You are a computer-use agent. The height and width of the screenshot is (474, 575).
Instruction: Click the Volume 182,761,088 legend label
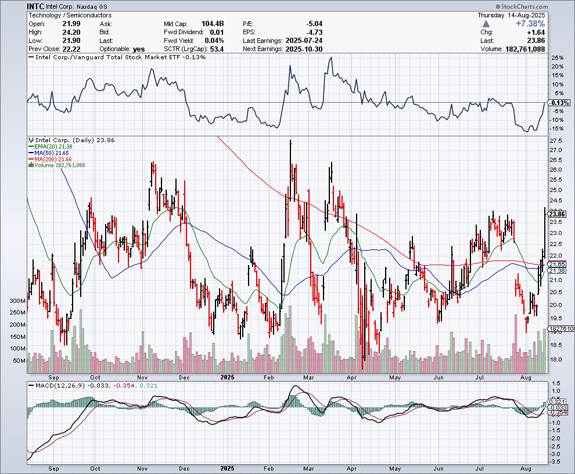coord(60,165)
